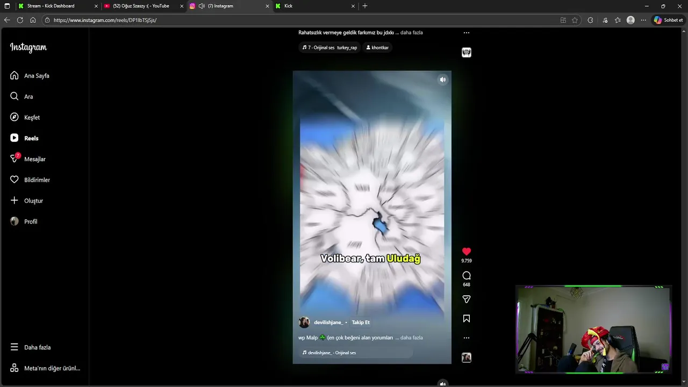688x387 pixels.
Task: Open the devilishjane_ username link
Action: (x=328, y=322)
